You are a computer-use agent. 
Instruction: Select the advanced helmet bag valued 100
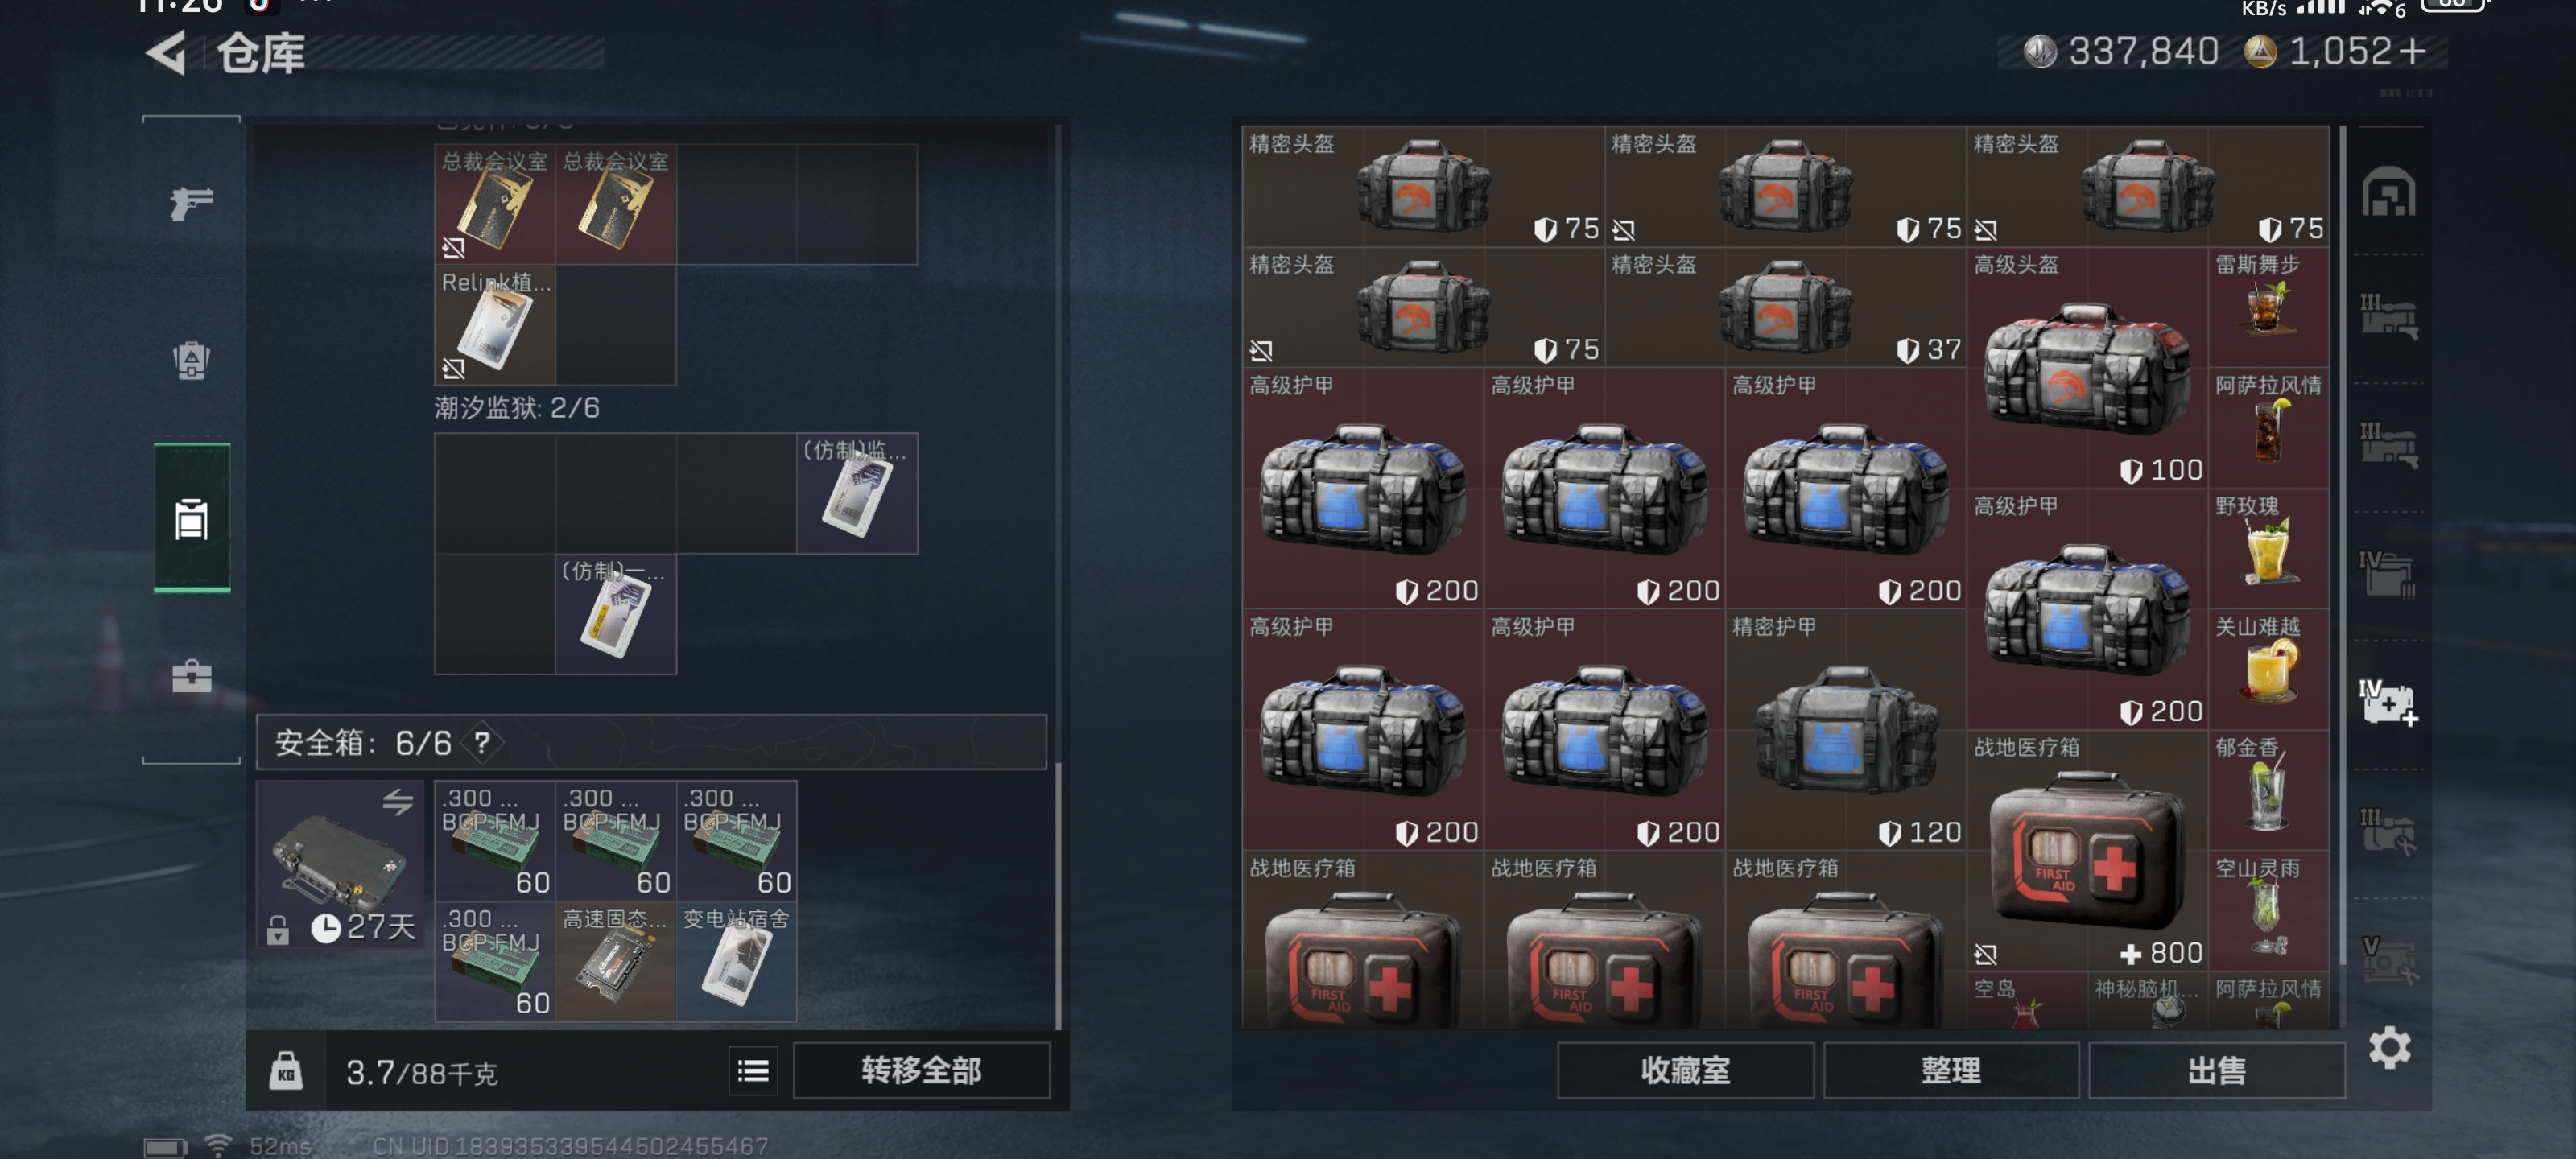[2087, 368]
